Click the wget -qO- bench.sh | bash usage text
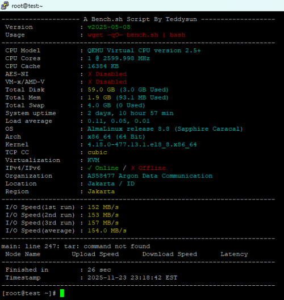 click(x=136, y=35)
